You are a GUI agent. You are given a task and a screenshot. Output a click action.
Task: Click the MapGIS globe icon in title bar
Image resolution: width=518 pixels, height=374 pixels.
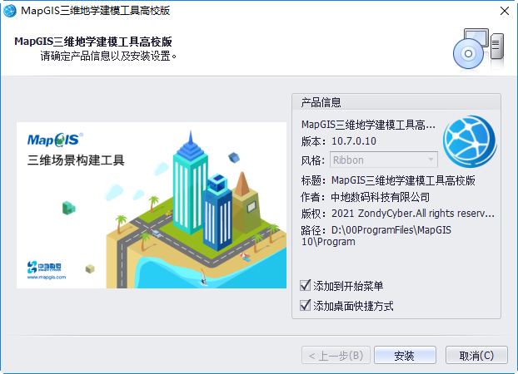10,11
